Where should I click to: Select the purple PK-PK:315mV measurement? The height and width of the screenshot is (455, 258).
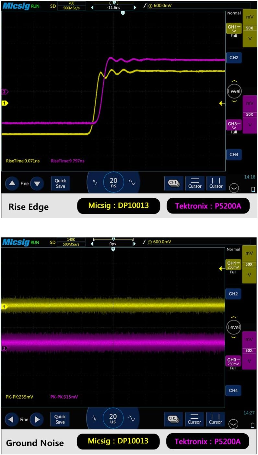pyautogui.click(x=64, y=397)
